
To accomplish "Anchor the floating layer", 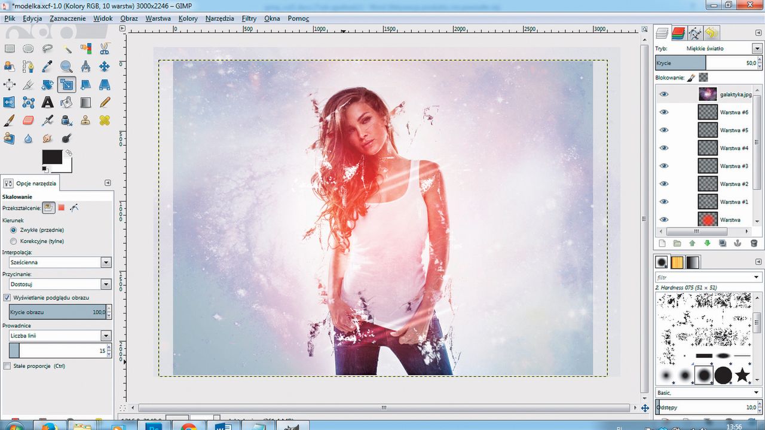I will 738,243.
